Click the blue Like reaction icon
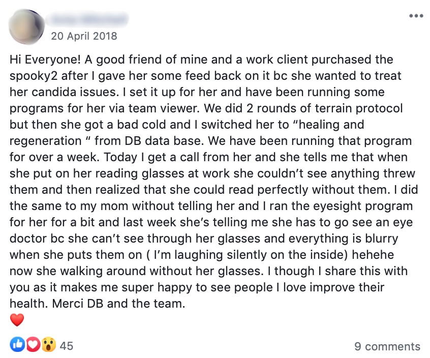Image resolution: width=430 pixels, height=358 pixels. (17, 346)
